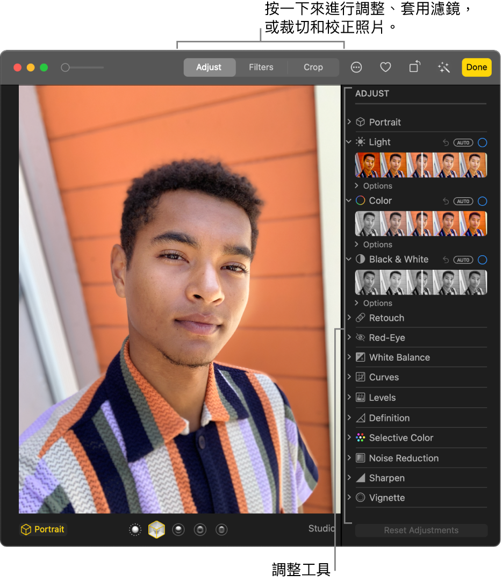Click the Sharpen triangle icon
The width and height of the screenshot is (502, 582).
click(360, 478)
